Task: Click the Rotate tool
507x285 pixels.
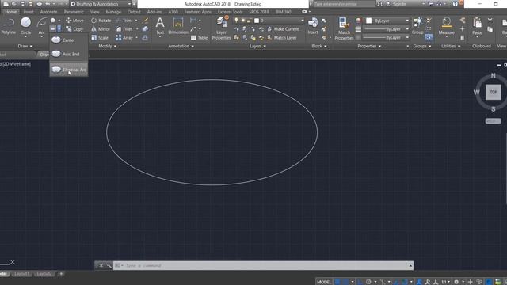Action: click(101, 21)
